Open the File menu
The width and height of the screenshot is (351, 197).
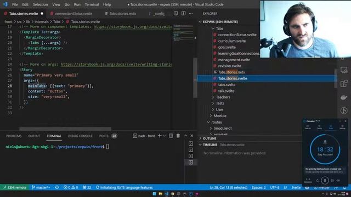pyautogui.click(x=15, y=4)
